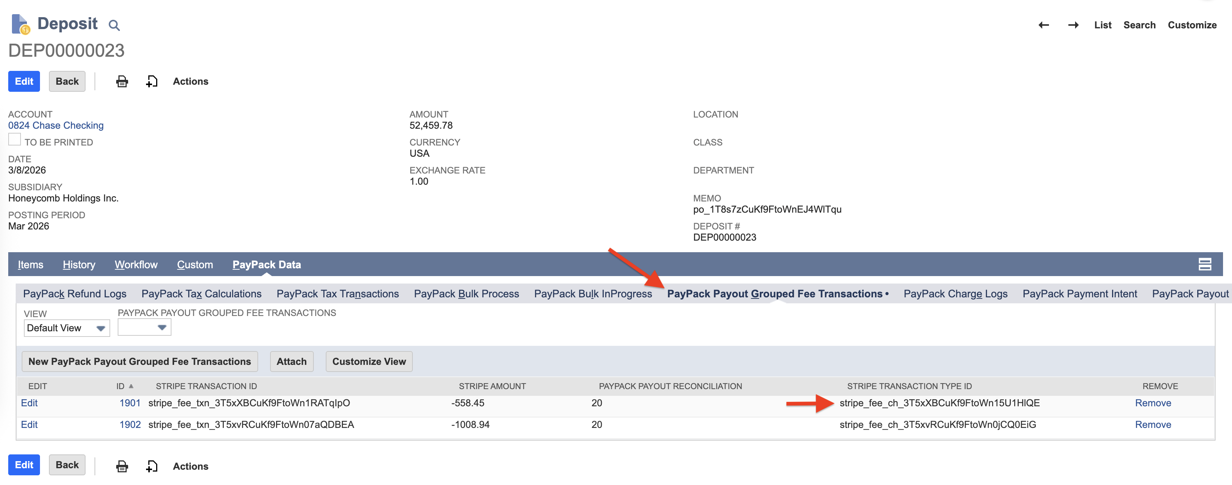Switch to the Items tab
The width and height of the screenshot is (1232, 485).
coord(30,264)
